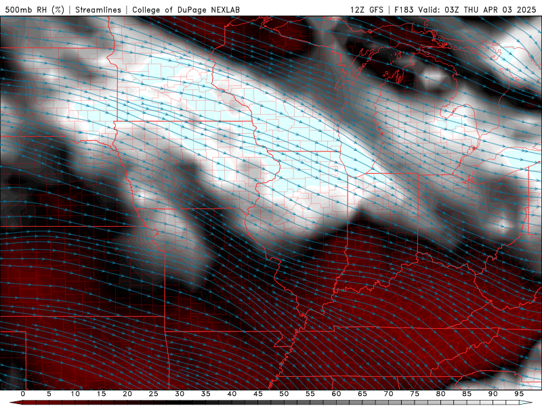This screenshot has width=542, height=406.
Task: Click the 'F183' forecast hour text
Action: tap(404, 9)
